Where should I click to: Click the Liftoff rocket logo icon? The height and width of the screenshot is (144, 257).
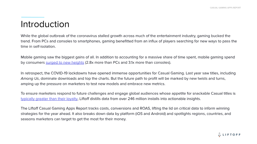tap(219, 135)
